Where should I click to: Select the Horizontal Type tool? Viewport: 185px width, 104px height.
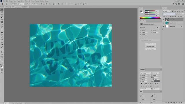click(2, 50)
